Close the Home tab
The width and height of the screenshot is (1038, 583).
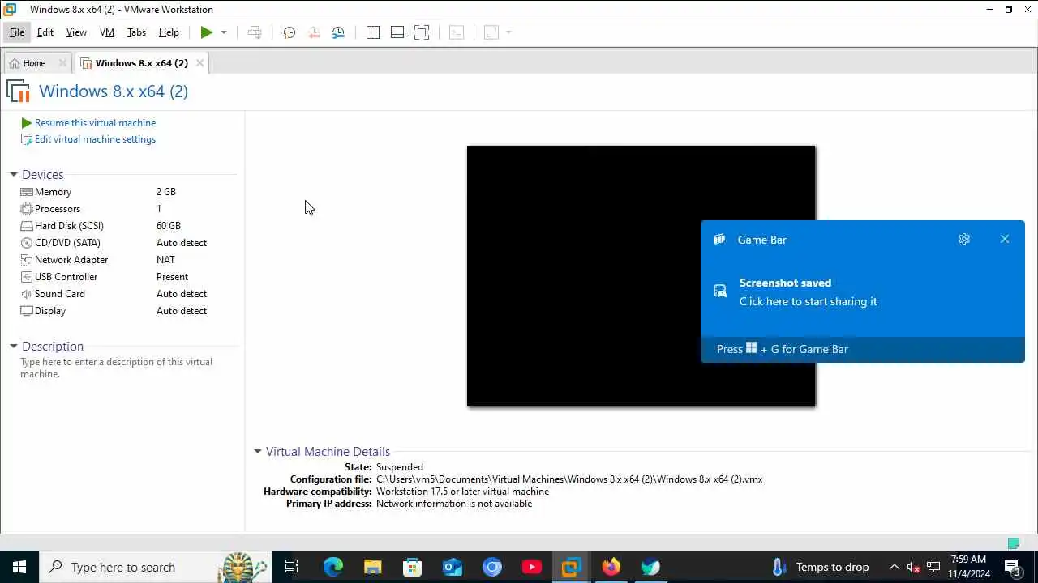pyautogui.click(x=62, y=63)
